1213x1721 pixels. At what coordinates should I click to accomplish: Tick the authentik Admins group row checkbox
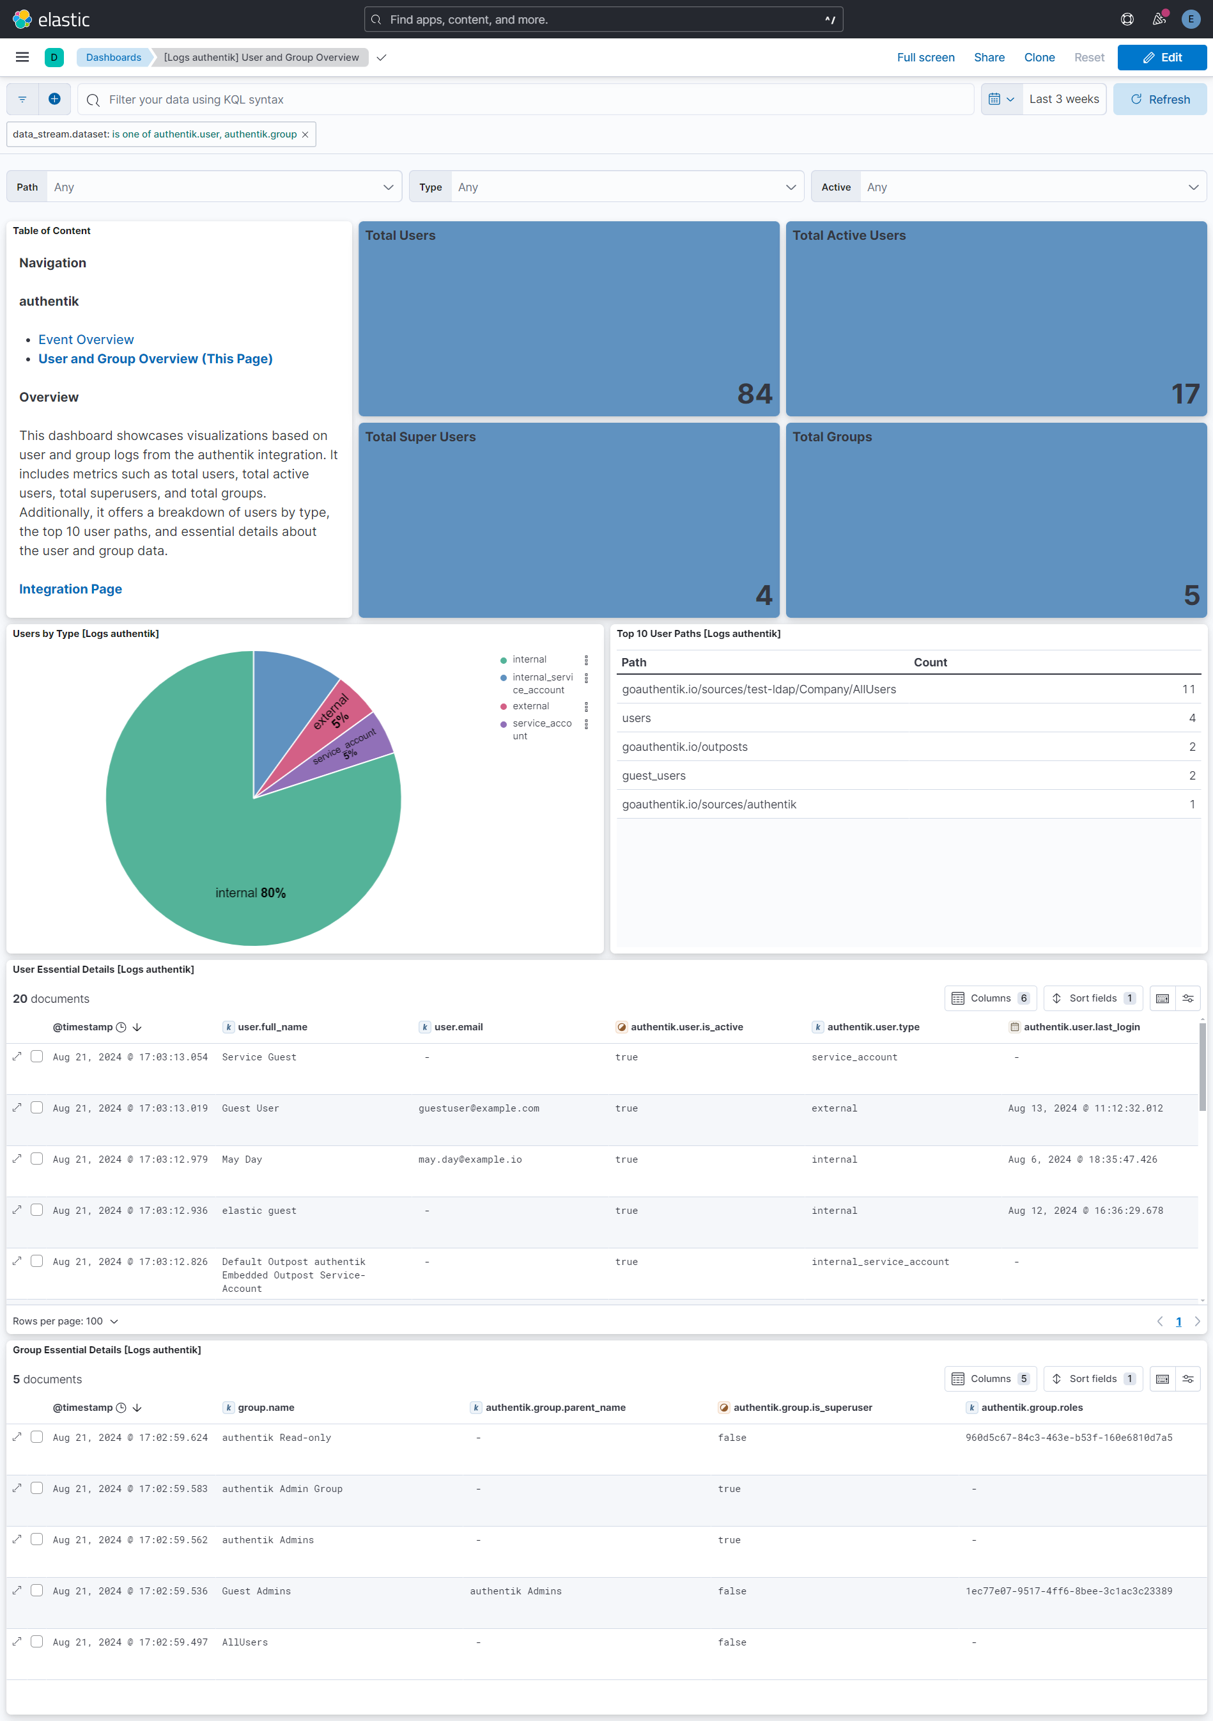pyautogui.click(x=36, y=1539)
